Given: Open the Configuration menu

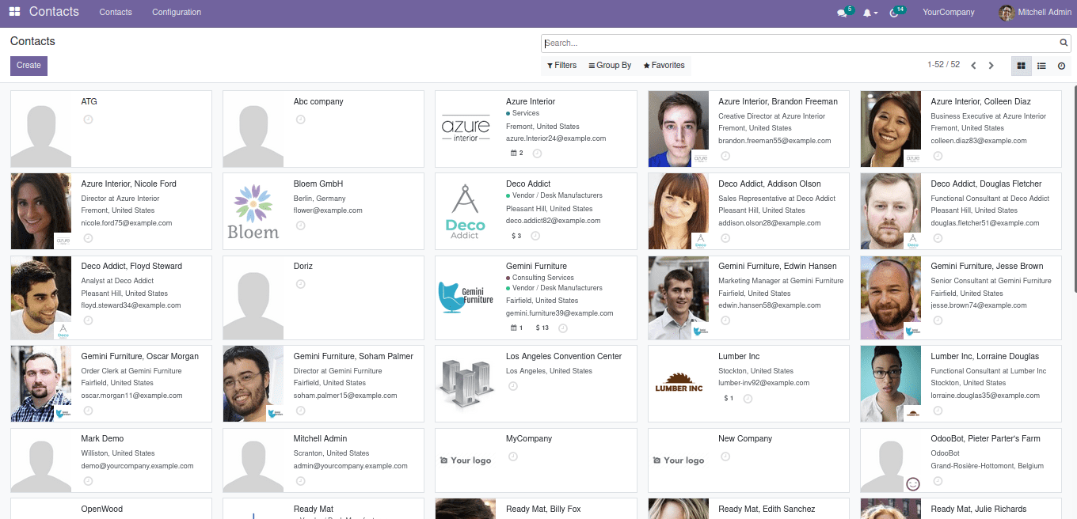Looking at the screenshot, I should pos(177,13).
